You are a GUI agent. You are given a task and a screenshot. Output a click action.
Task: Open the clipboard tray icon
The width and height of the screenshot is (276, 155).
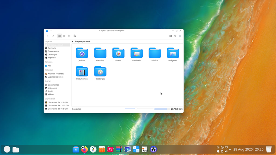[x=222, y=151]
